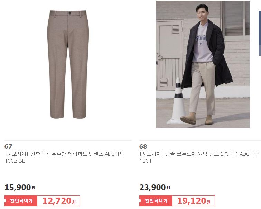Click the red 할인혜택가 badge under 23,900원

click(156, 201)
